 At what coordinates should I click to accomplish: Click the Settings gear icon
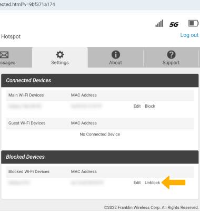(60, 55)
